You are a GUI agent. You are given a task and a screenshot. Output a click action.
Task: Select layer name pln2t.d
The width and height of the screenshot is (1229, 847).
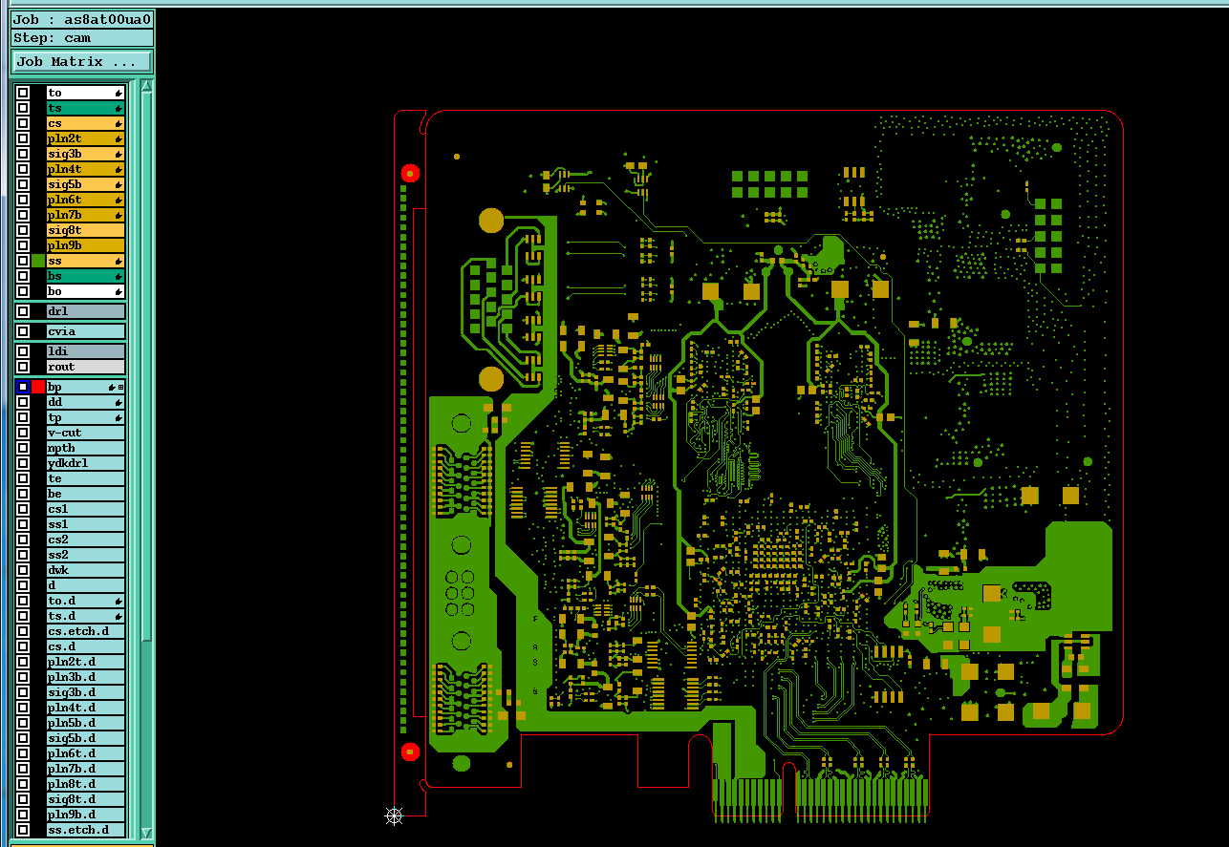pos(86,662)
